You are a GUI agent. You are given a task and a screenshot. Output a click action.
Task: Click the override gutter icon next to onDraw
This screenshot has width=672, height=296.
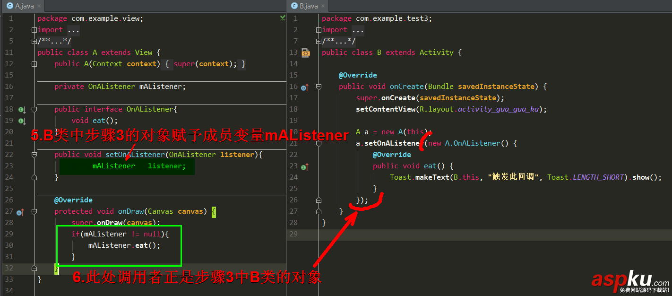[x=20, y=213]
